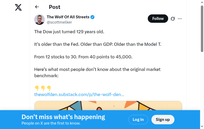Follow The Wolf Of All Streets
Viewport: 204px width, 129px height.
pyautogui.click(x=158, y=19)
